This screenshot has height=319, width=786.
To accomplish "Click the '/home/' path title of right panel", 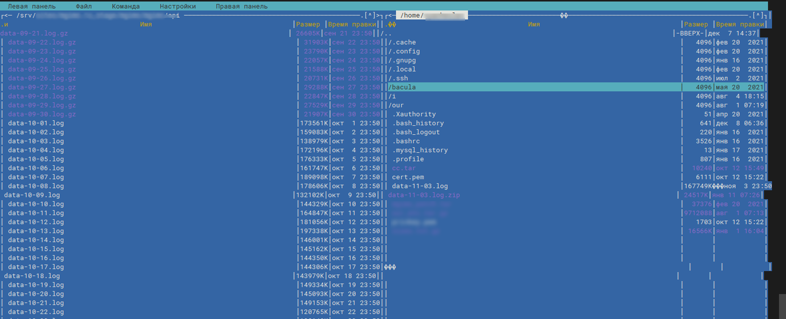I will (431, 15).
